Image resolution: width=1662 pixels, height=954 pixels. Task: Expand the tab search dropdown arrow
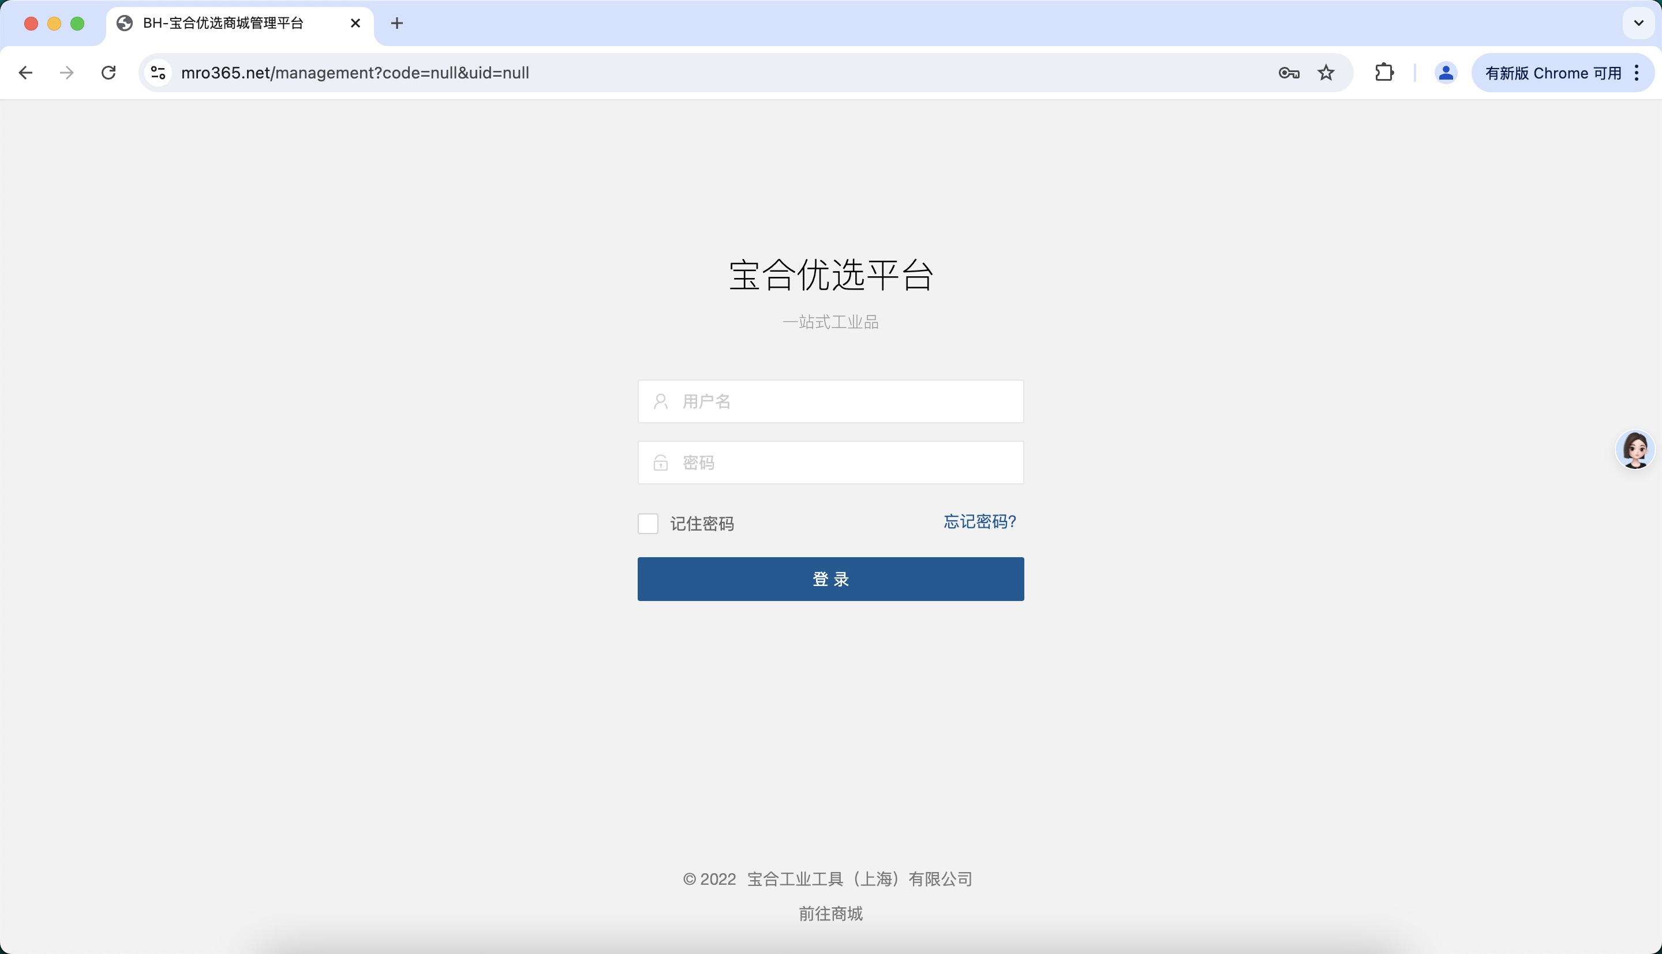pos(1638,24)
